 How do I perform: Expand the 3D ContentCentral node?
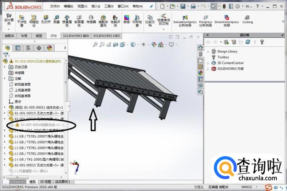pyautogui.click(x=208, y=63)
